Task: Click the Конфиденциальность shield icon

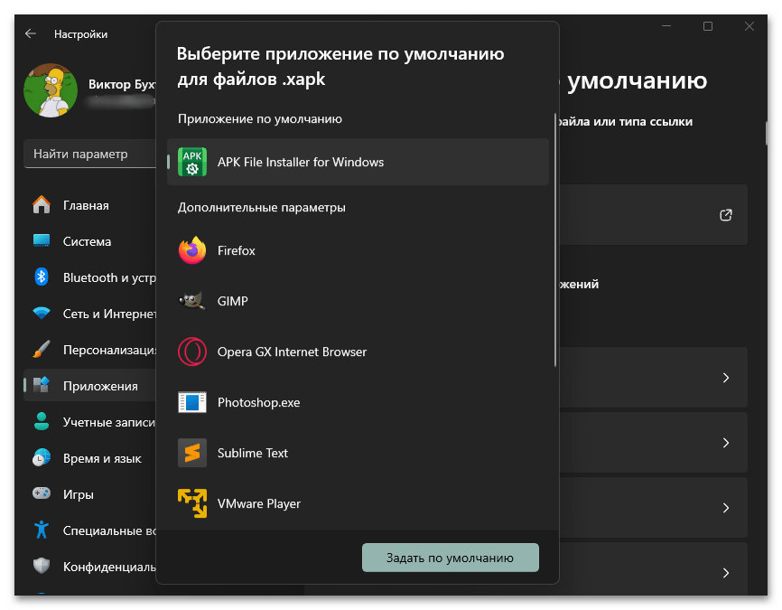Action: pyautogui.click(x=42, y=566)
